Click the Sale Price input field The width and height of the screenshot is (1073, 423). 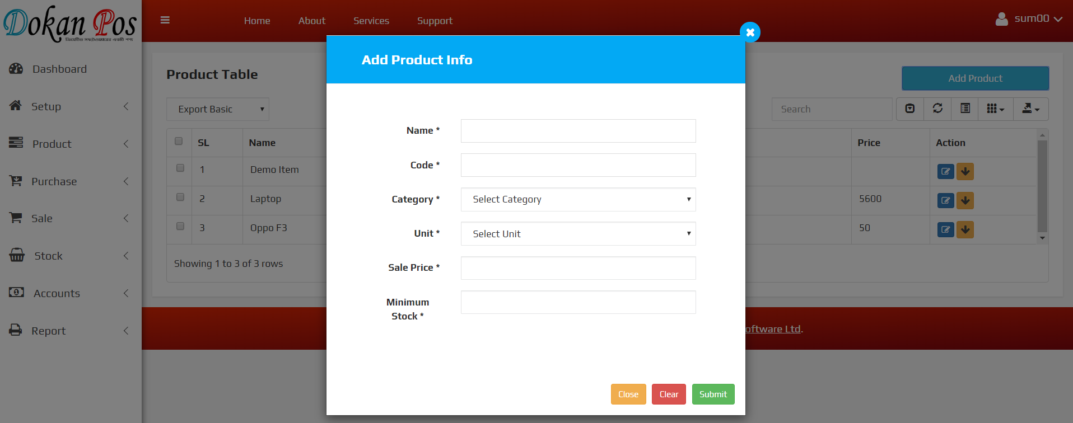pos(578,268)
